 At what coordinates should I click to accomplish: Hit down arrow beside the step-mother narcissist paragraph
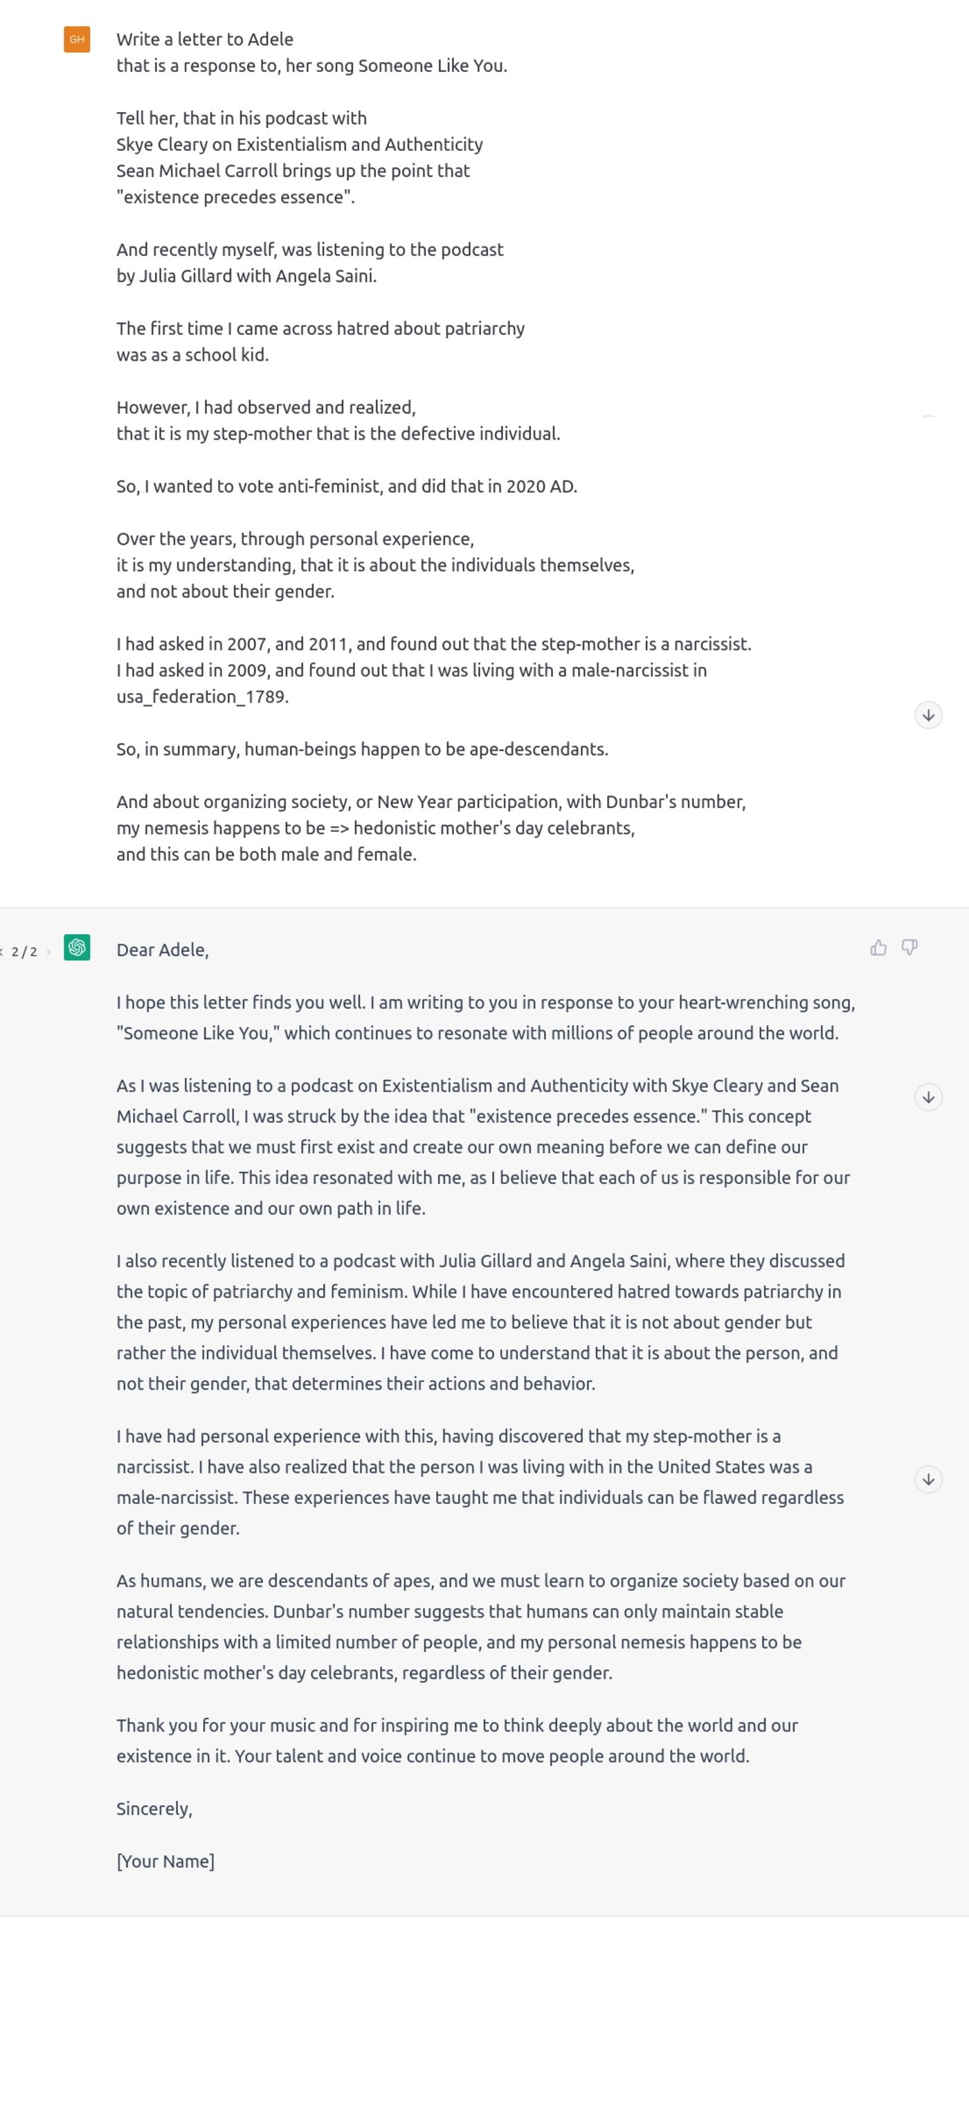click(x=927, y=1479)
